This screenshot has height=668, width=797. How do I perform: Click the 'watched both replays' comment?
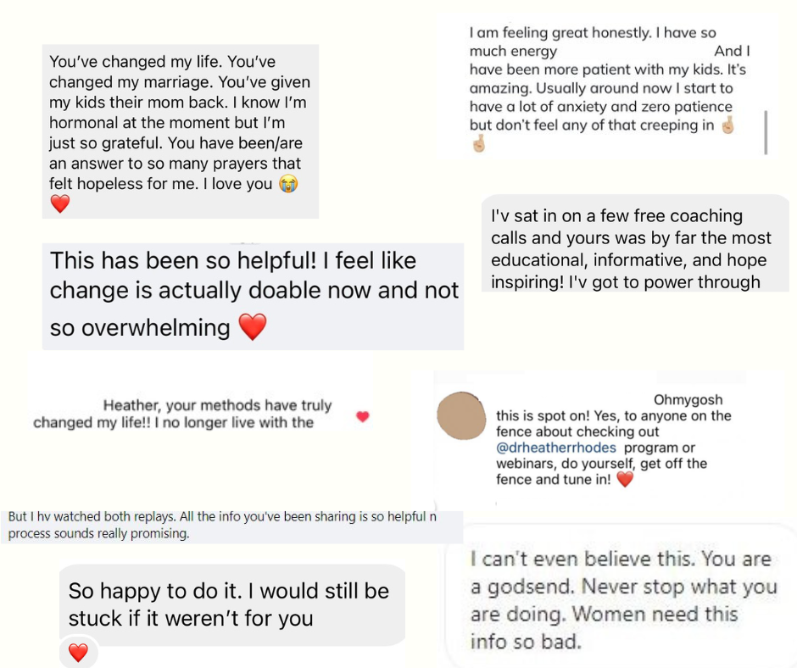231,526
